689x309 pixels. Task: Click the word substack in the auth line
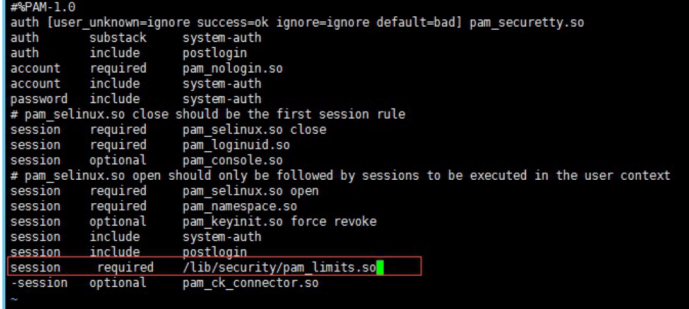coord(119,38)
